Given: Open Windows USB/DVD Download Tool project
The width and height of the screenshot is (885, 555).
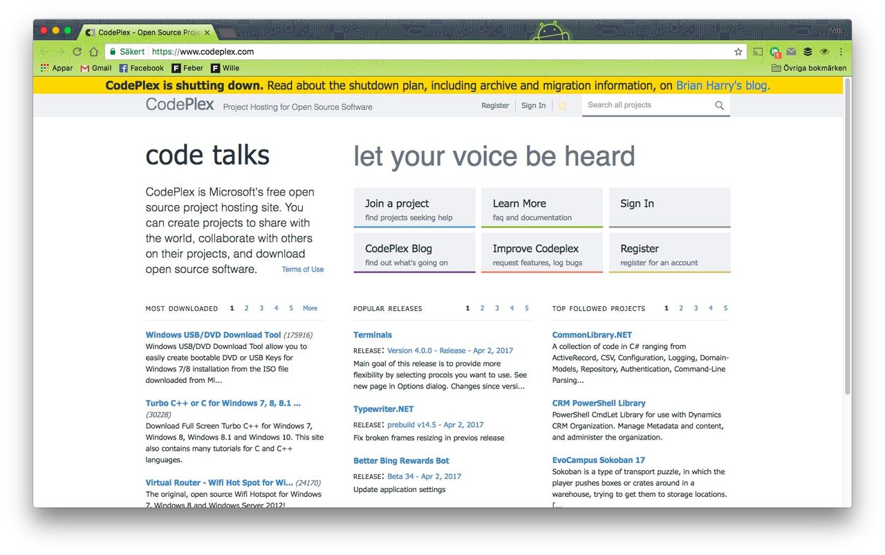Looking at the screenshot, I should pyautogui.click(x=213, y=335).
